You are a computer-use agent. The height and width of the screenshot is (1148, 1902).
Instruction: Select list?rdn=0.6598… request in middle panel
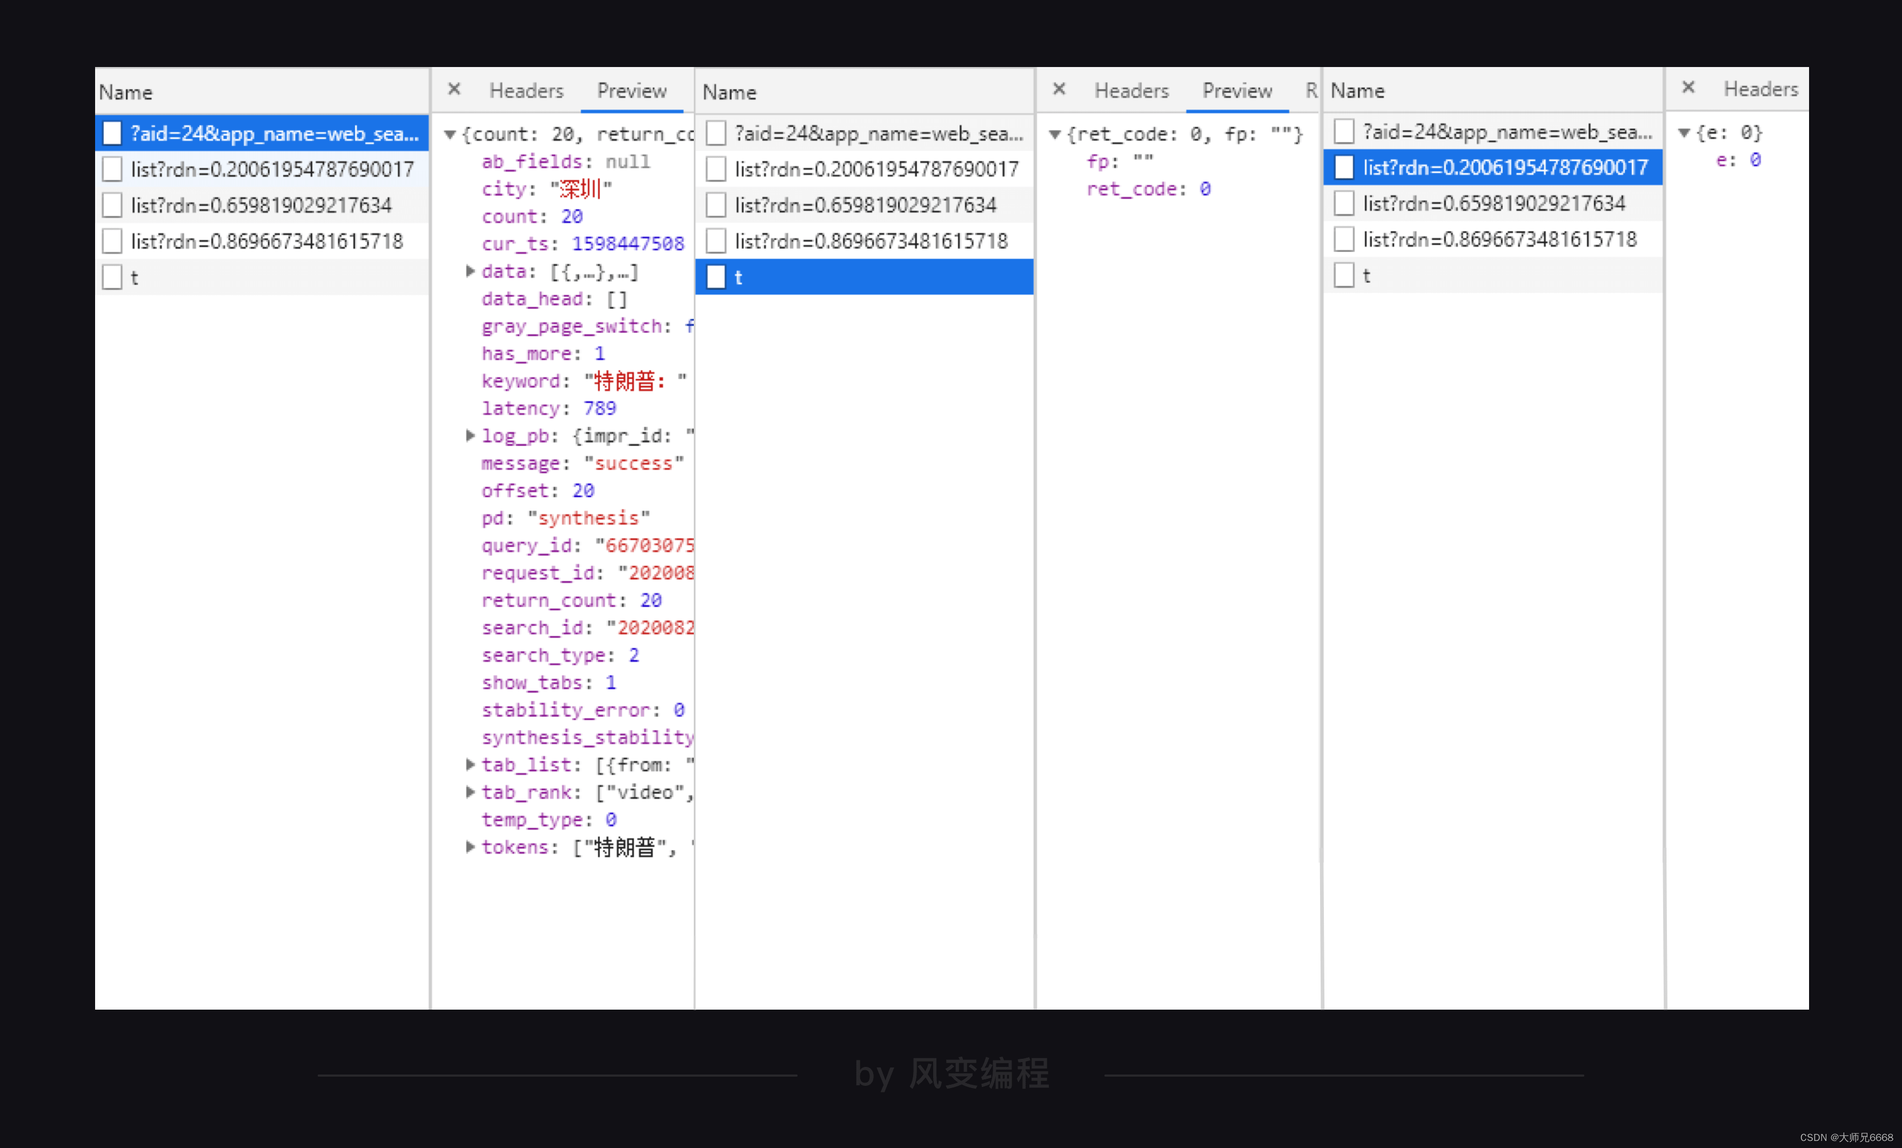point(865,205)
